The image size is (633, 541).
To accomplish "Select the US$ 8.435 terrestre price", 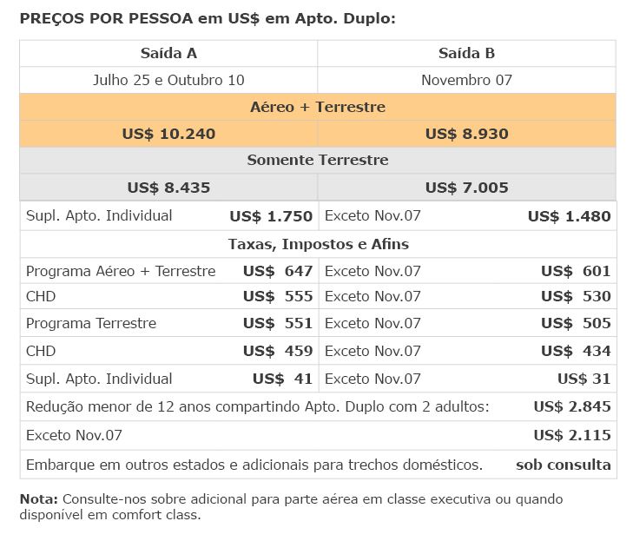I will pos(168,188).
